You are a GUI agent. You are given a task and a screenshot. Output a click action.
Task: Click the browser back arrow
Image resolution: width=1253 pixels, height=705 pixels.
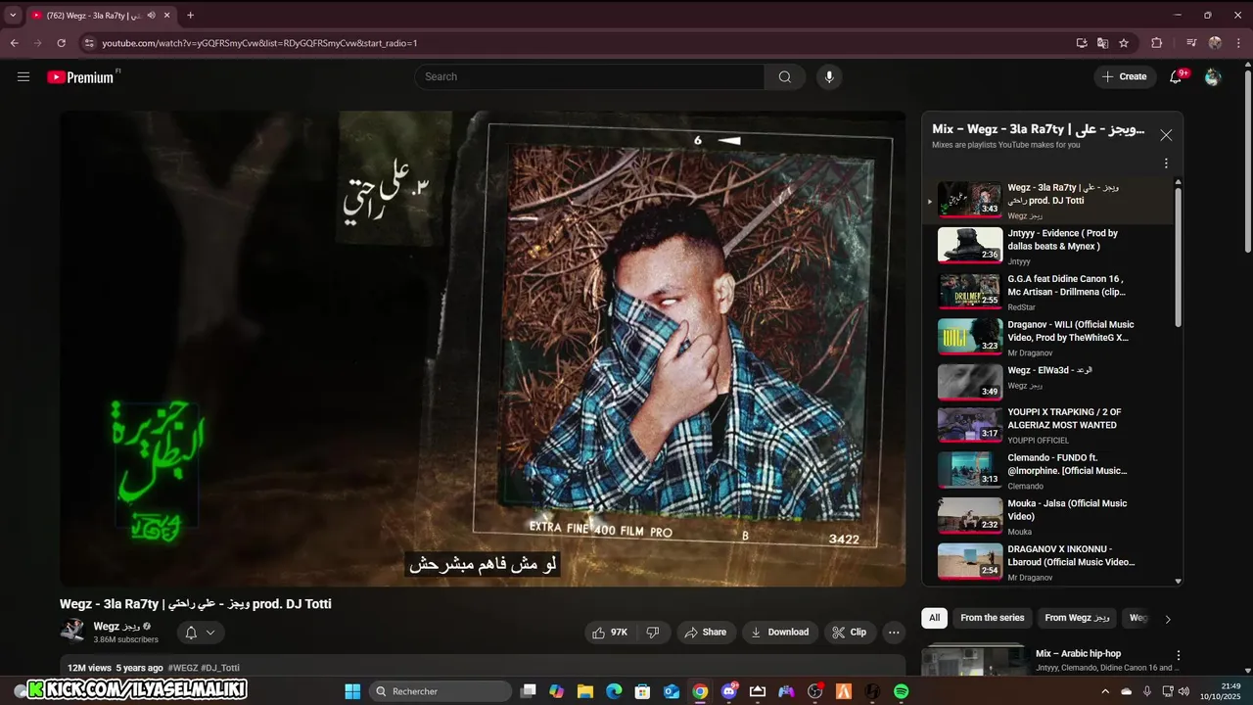coord(14,43)
